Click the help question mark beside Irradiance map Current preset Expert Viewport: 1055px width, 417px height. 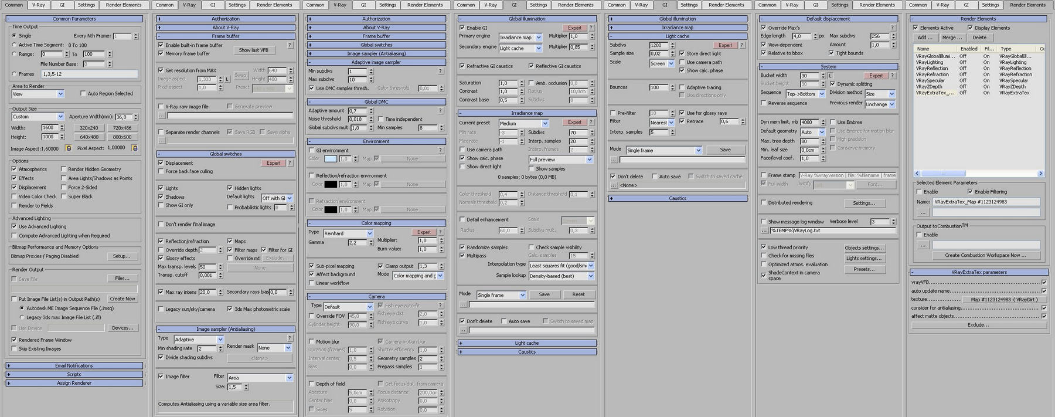click(591, 123)
